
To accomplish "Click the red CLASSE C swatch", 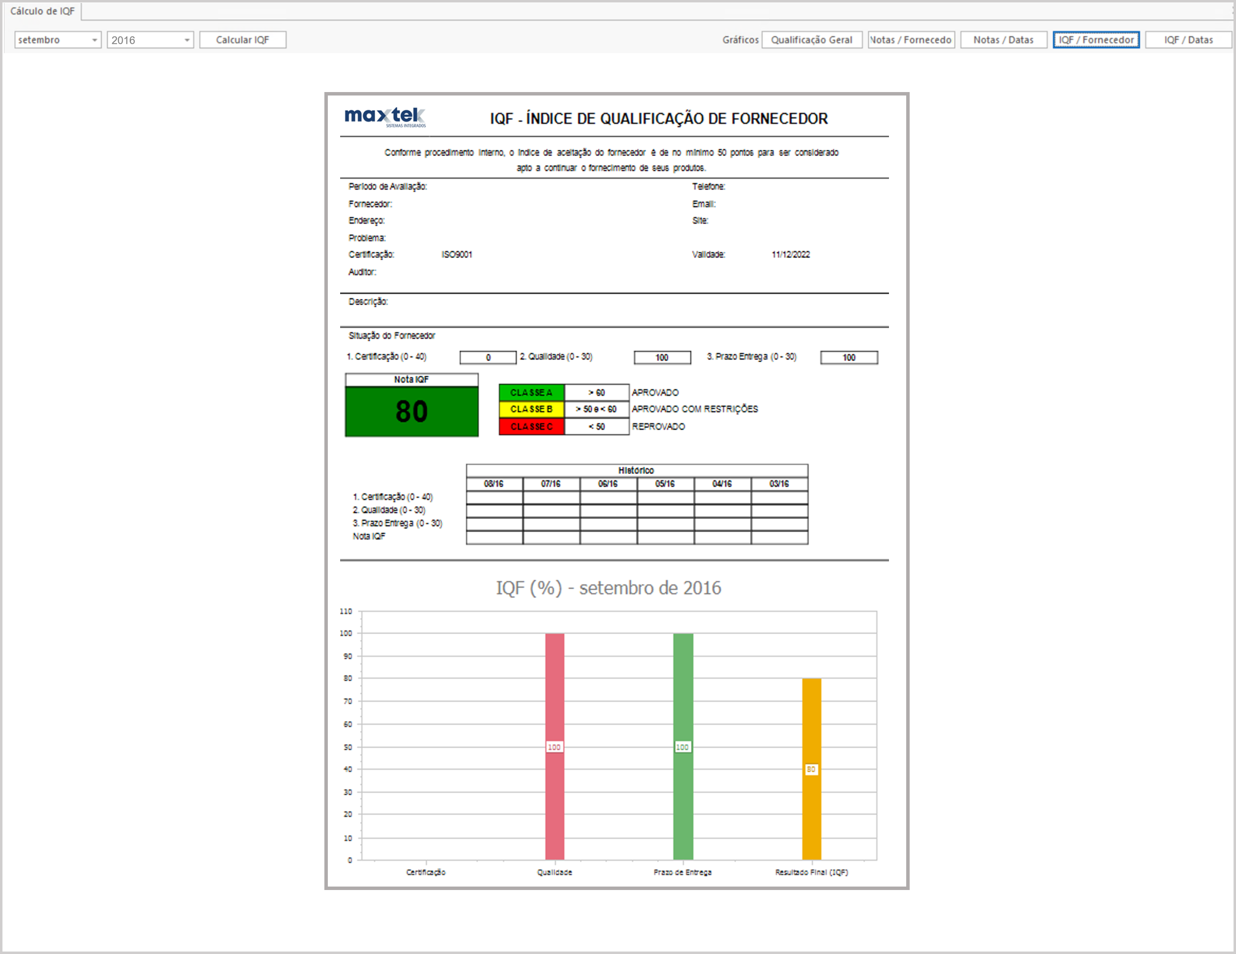I will (531, 426).
